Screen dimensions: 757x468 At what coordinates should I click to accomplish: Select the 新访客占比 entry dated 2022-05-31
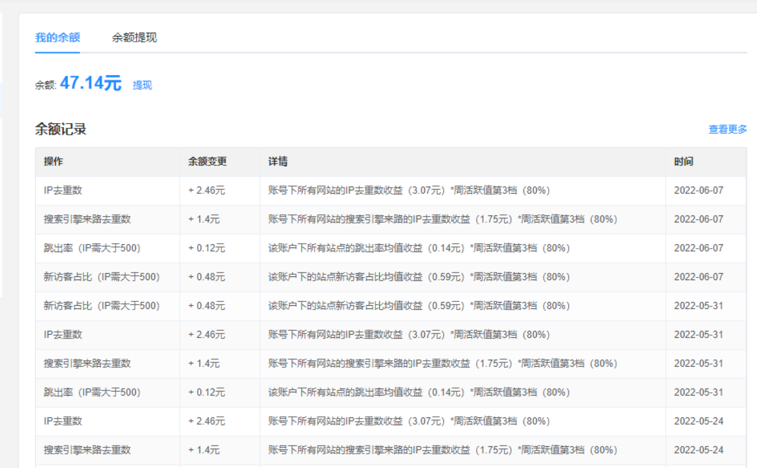coord(101,306)
